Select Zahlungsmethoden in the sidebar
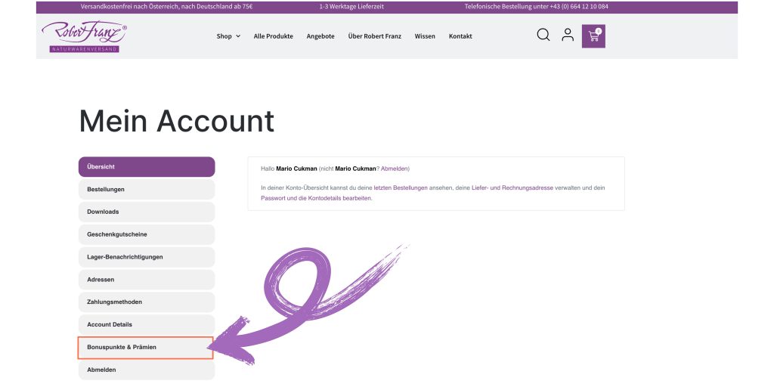The height and width of the screenshot is (387, 774). pyautogui.click(x=147, y=302)
